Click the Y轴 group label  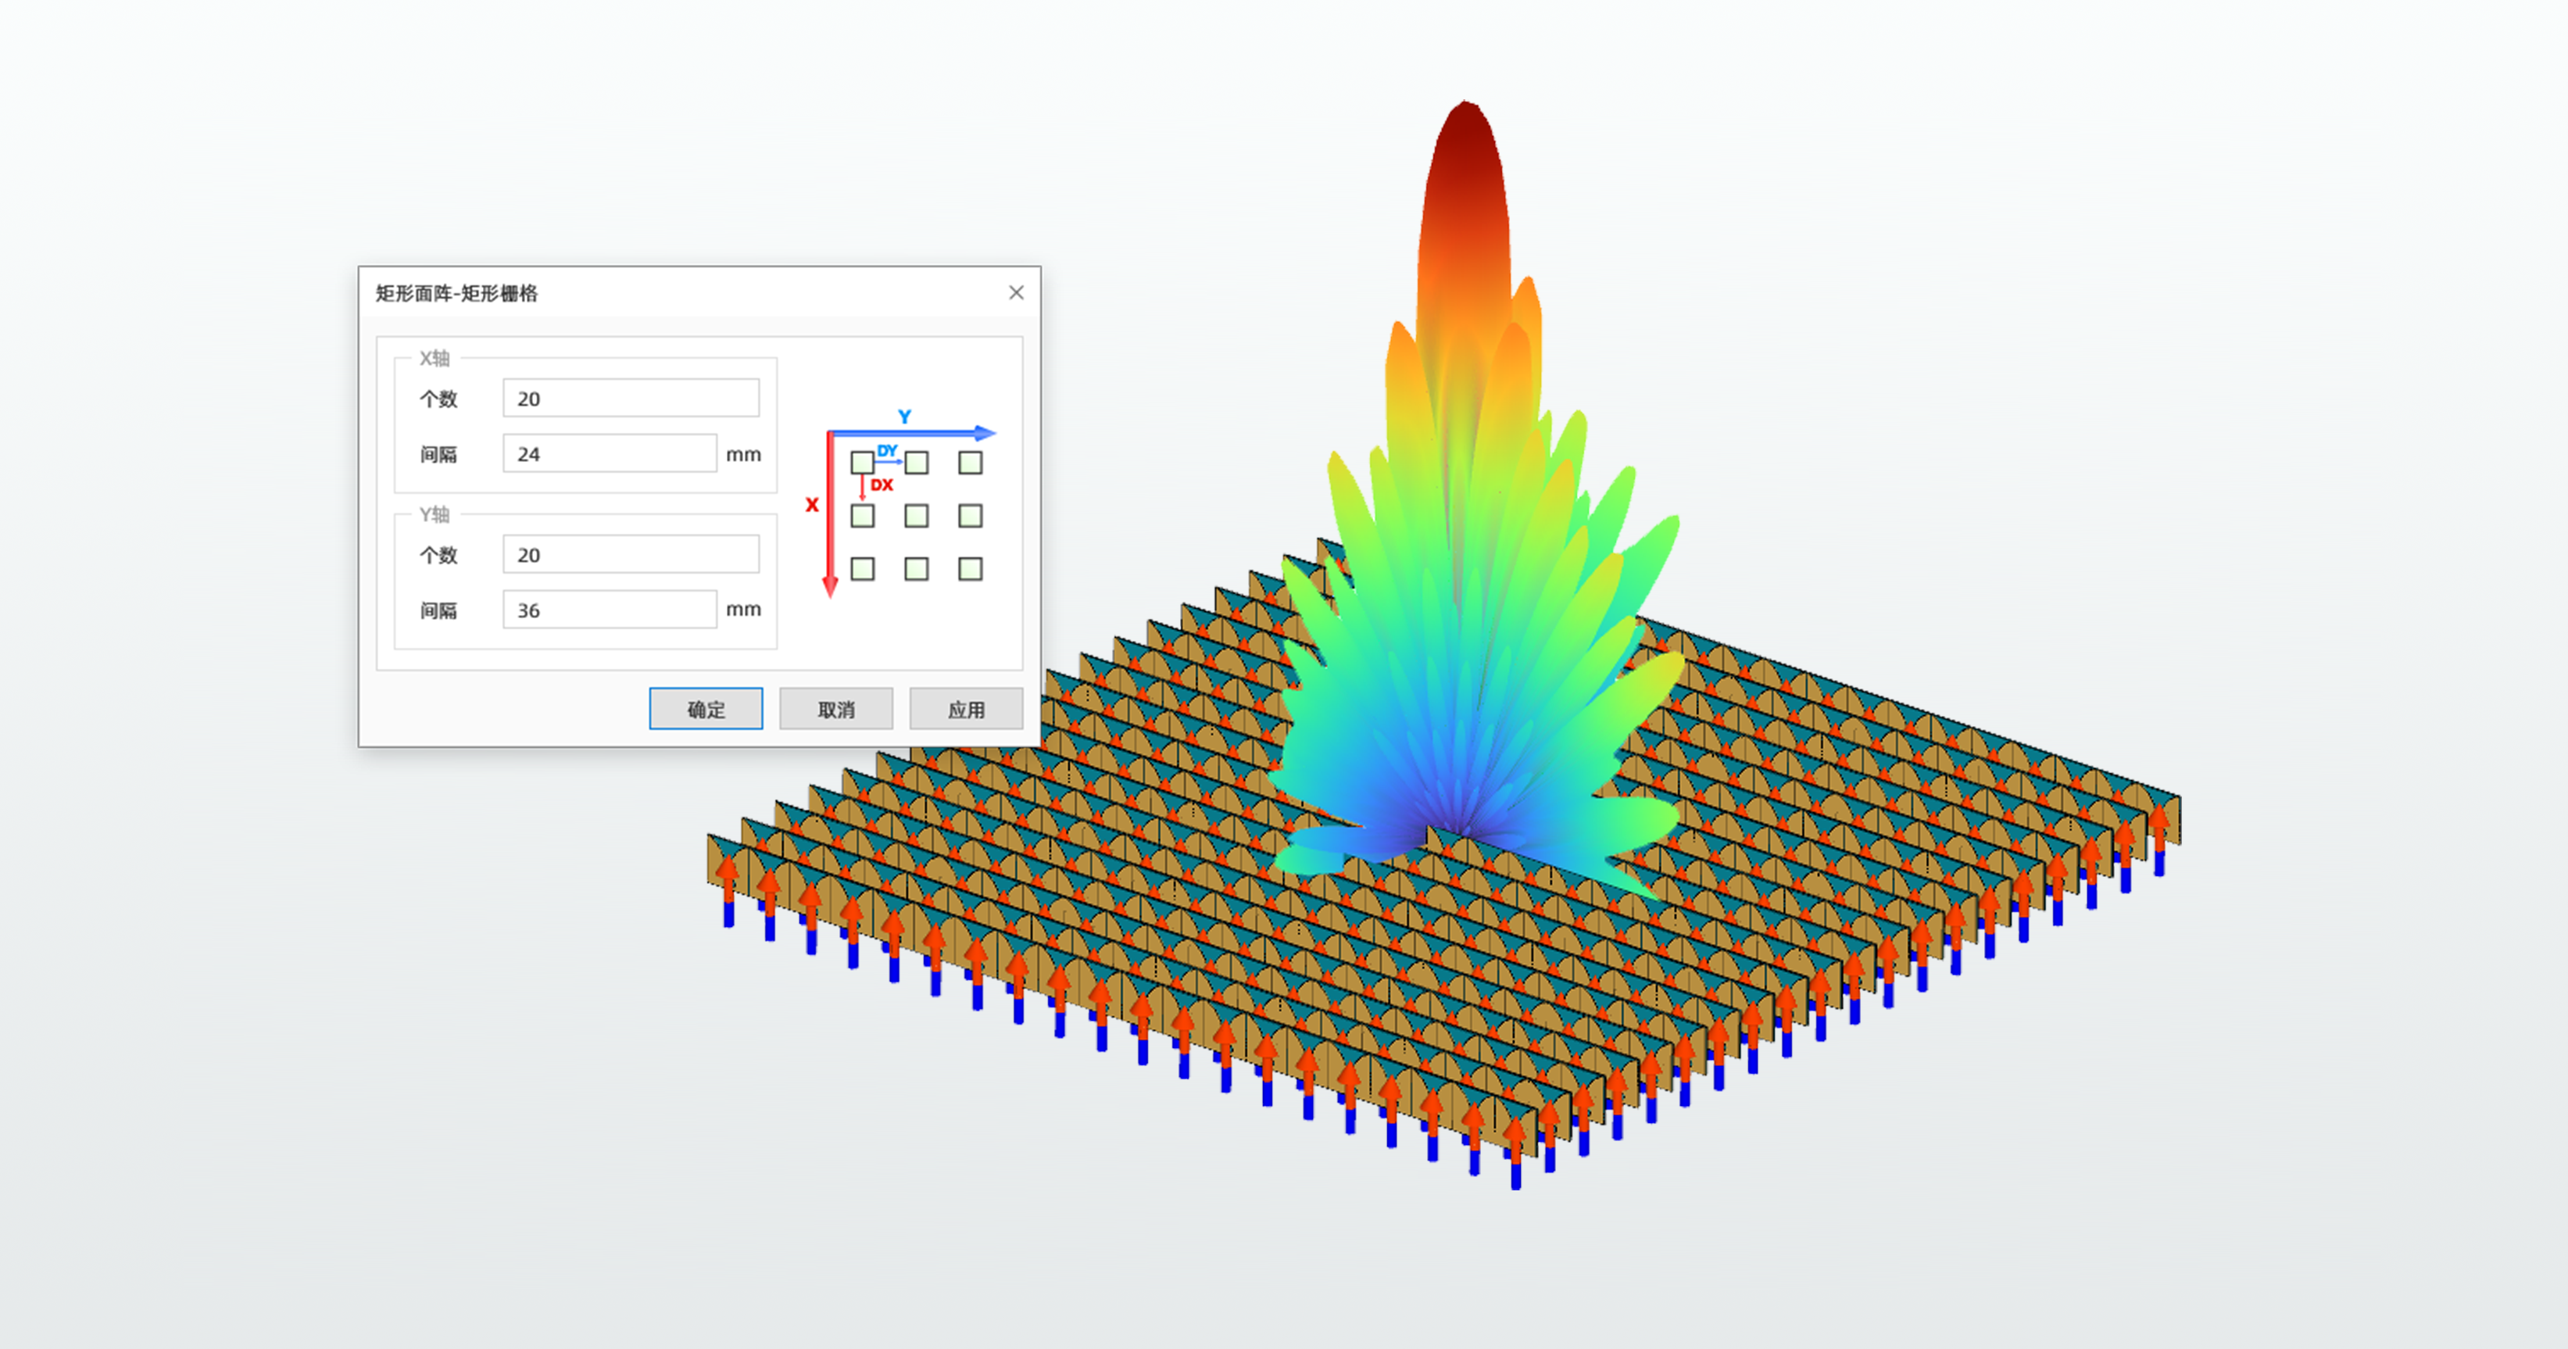pyautogui.click(x=434, y=514)
